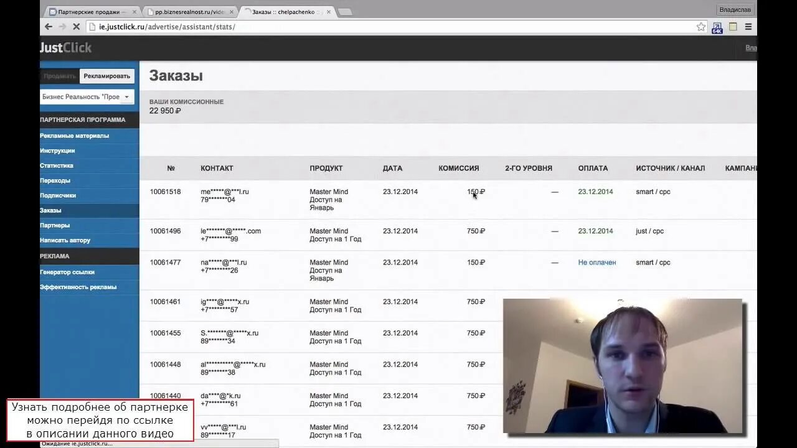Click the "Продукт" column header
The width and height of the screenshot is (797, 448).
(326, 168)
